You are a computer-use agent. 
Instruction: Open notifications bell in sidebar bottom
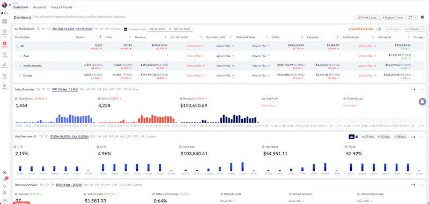click(x=4, y=186)
